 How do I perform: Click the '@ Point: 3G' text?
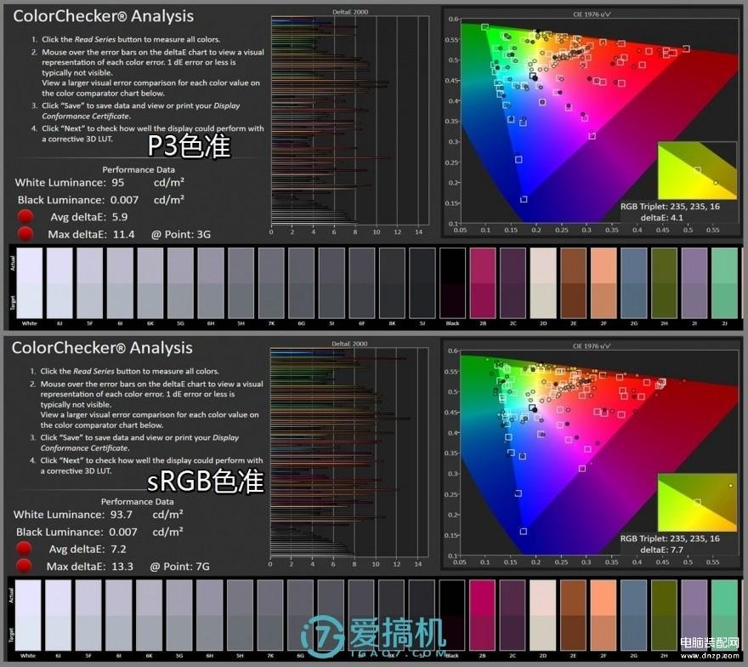click(x=181, y=235)
